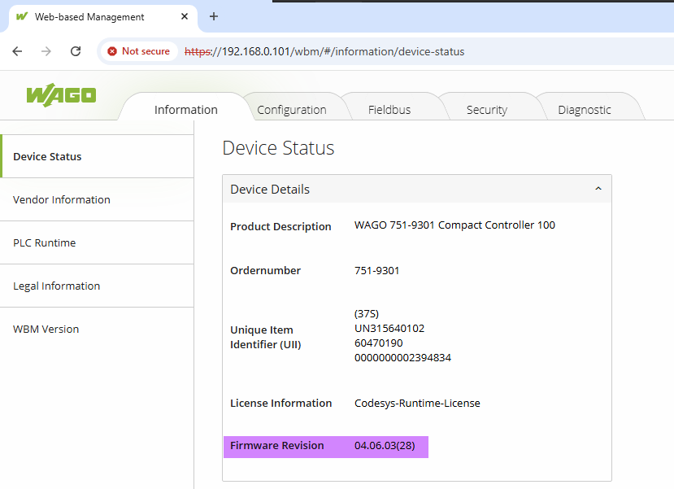Go to the Diagnostic tab
The image size is (674, 489).
coord(584,110)
